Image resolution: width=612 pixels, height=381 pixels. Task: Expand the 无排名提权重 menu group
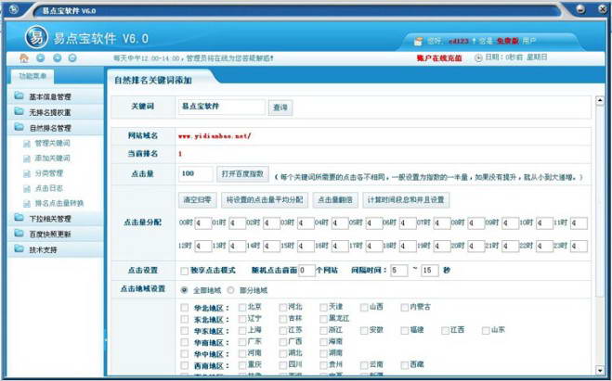tap(56, 112)
